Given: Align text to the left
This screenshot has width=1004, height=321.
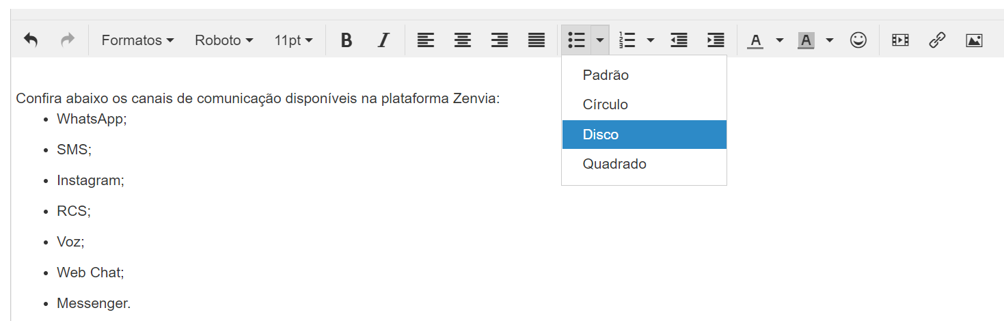Looking at the screenshot, I should (426, 40).
